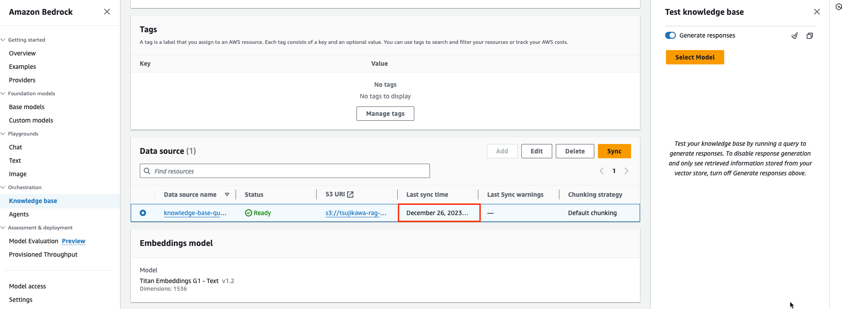Click the S3 URI external link icon
This screenshot has height=309, width=842.
350,195
